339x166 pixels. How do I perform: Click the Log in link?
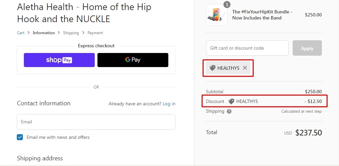pyautogui.click(x=169, y=104)
